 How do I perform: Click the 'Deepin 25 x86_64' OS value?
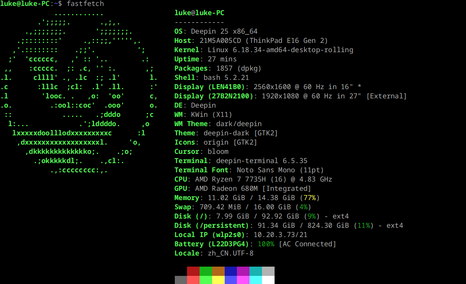(225, 31)
